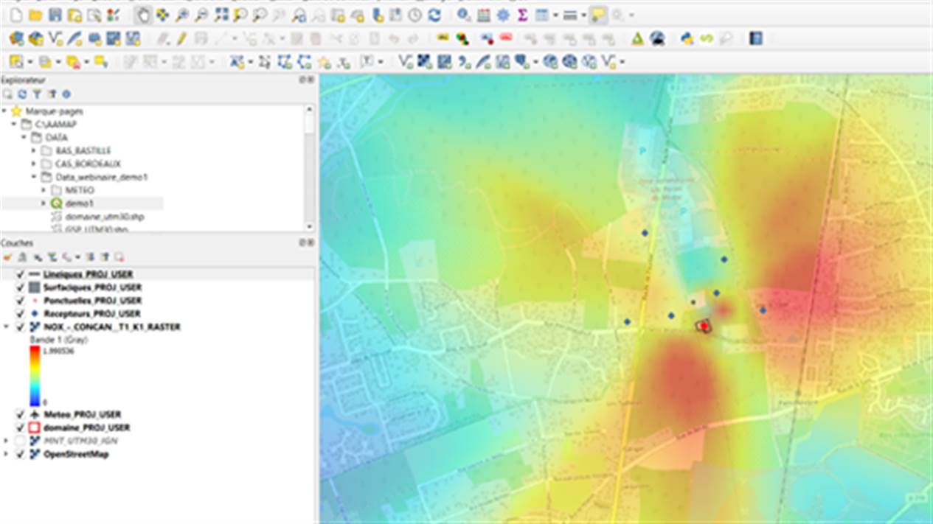
Task: Click the BAS_BASTILLE folder name
Action: (x=83, y=150)
